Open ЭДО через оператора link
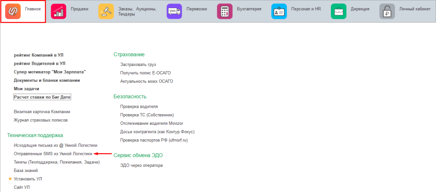This screenshot has height=192, width=436. tap(141, 165)
